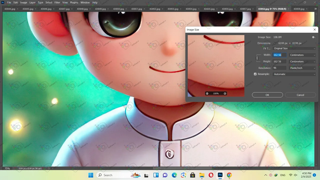Screen dimensions: 320x180
Task: Open the Dimensions unit dropdown arrow
Action: pyautogui.click(x=275, y=43)
